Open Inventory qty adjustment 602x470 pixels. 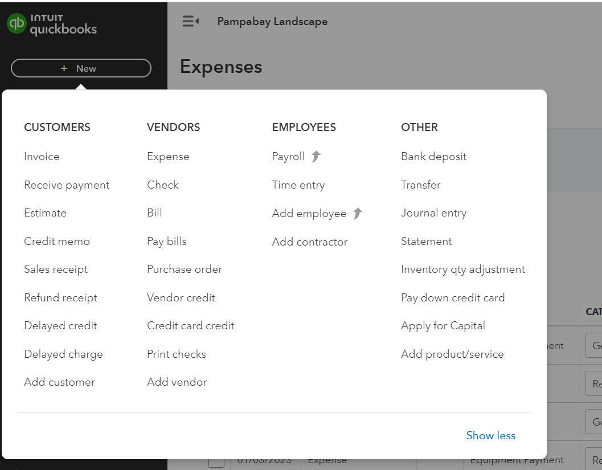[463, 269]
